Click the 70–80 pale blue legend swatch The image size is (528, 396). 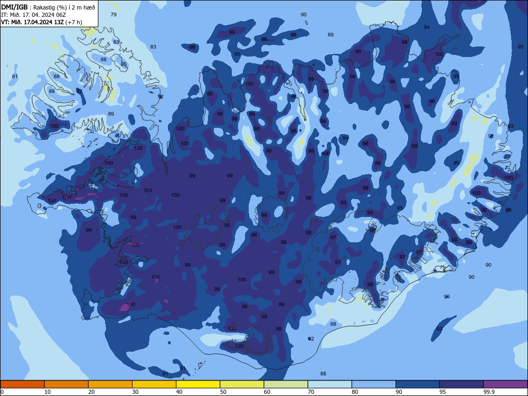329,384
